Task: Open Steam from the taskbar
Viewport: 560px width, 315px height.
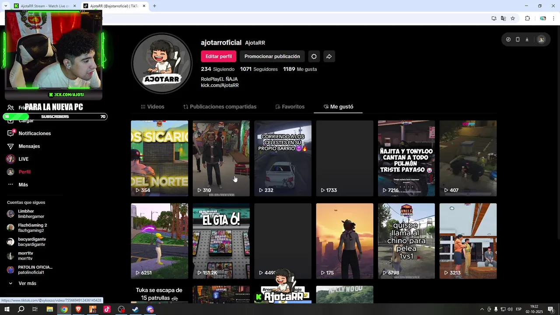Action: point(136,309)
